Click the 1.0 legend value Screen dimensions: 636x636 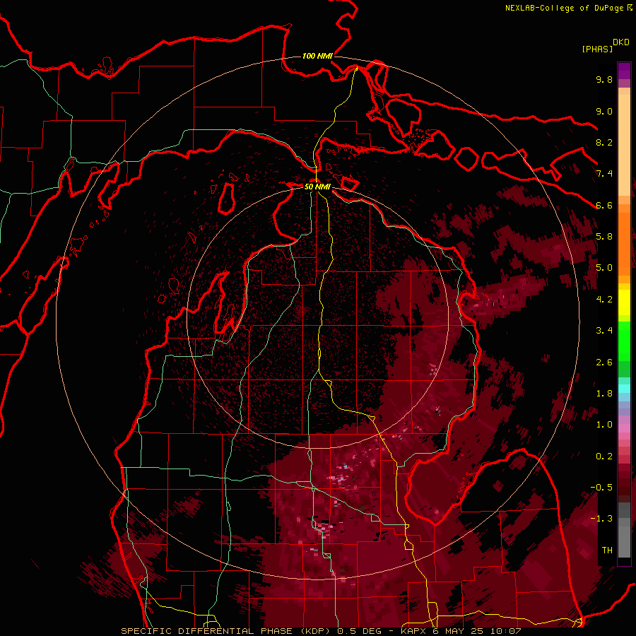[x=604, y=425]
